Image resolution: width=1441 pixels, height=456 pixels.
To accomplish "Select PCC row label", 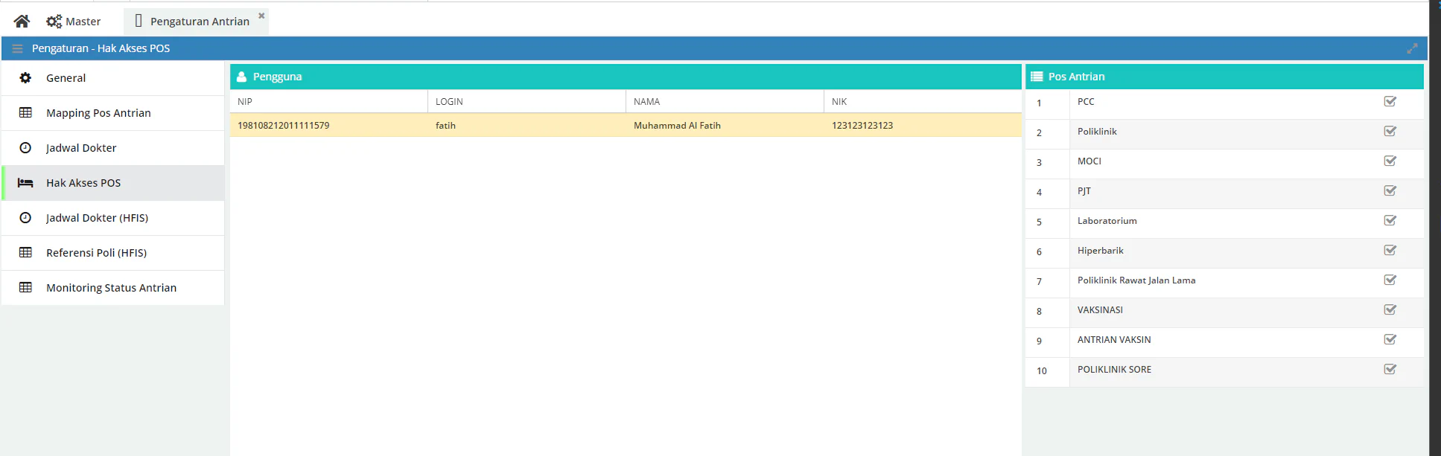I will [x=1086, y=102].
